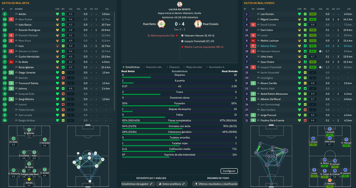Click the Betis passing network pitch map
Screen dimensions: 356x188
(88, 156)
